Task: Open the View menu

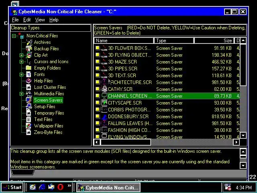Action: coord(40,20)
